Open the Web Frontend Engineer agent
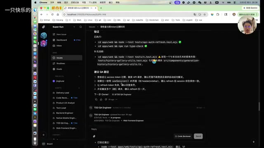 (x=66, y=128)
